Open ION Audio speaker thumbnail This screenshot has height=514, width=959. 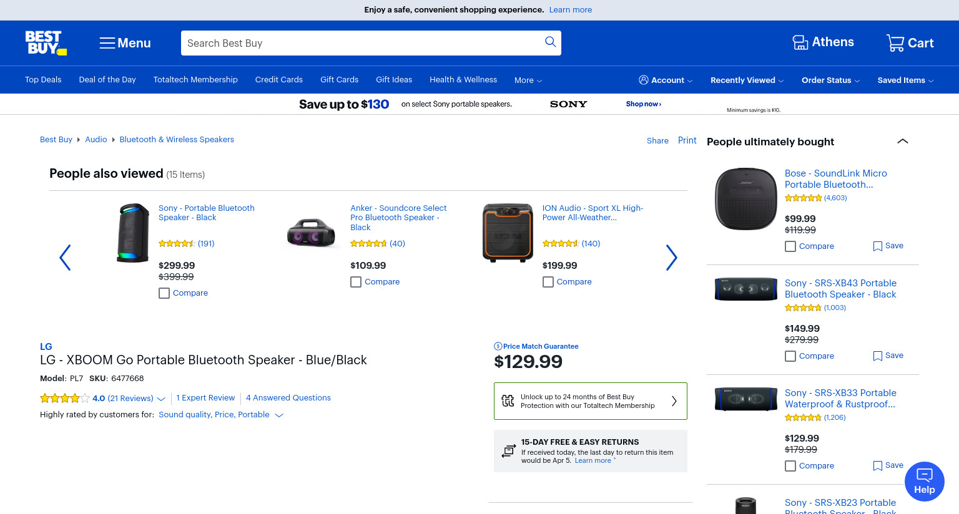click(x=508, y=233)
